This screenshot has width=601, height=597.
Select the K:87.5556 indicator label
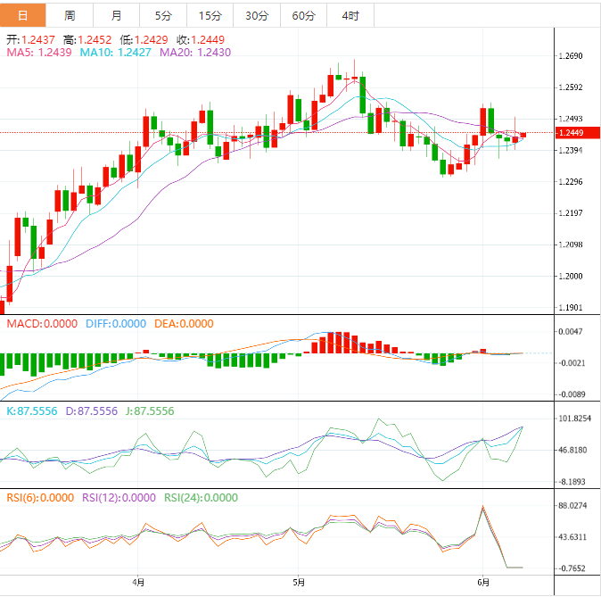(x=29, y=411)
